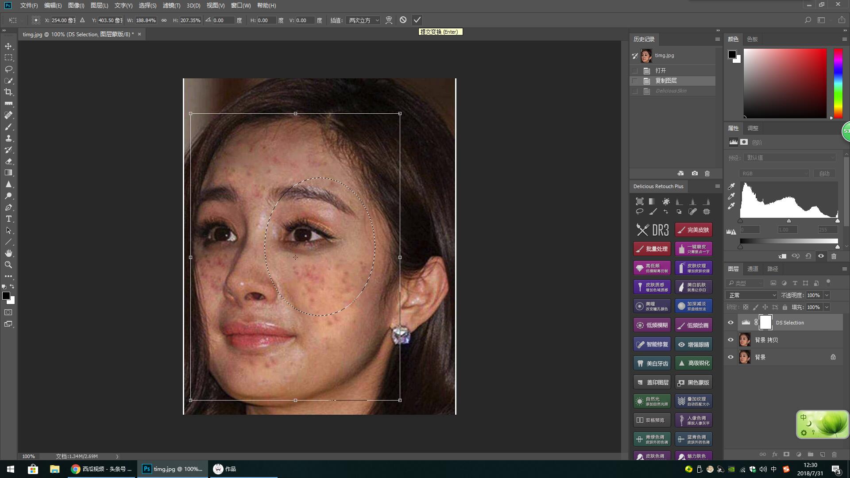Switch to the 通道 tab
Viewport: 850px width, 478px height.
[x=753, y=269]
